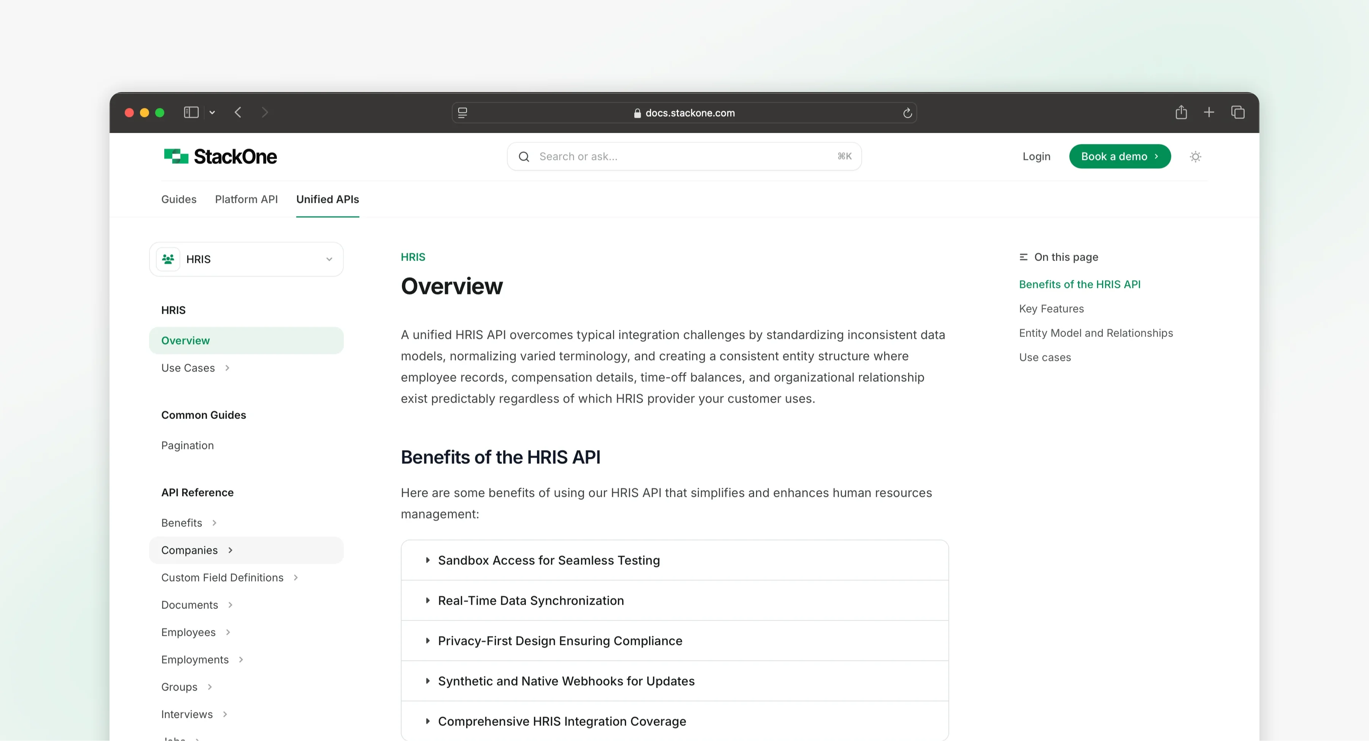Jump to Key Features via page outline

point(1051,308)
